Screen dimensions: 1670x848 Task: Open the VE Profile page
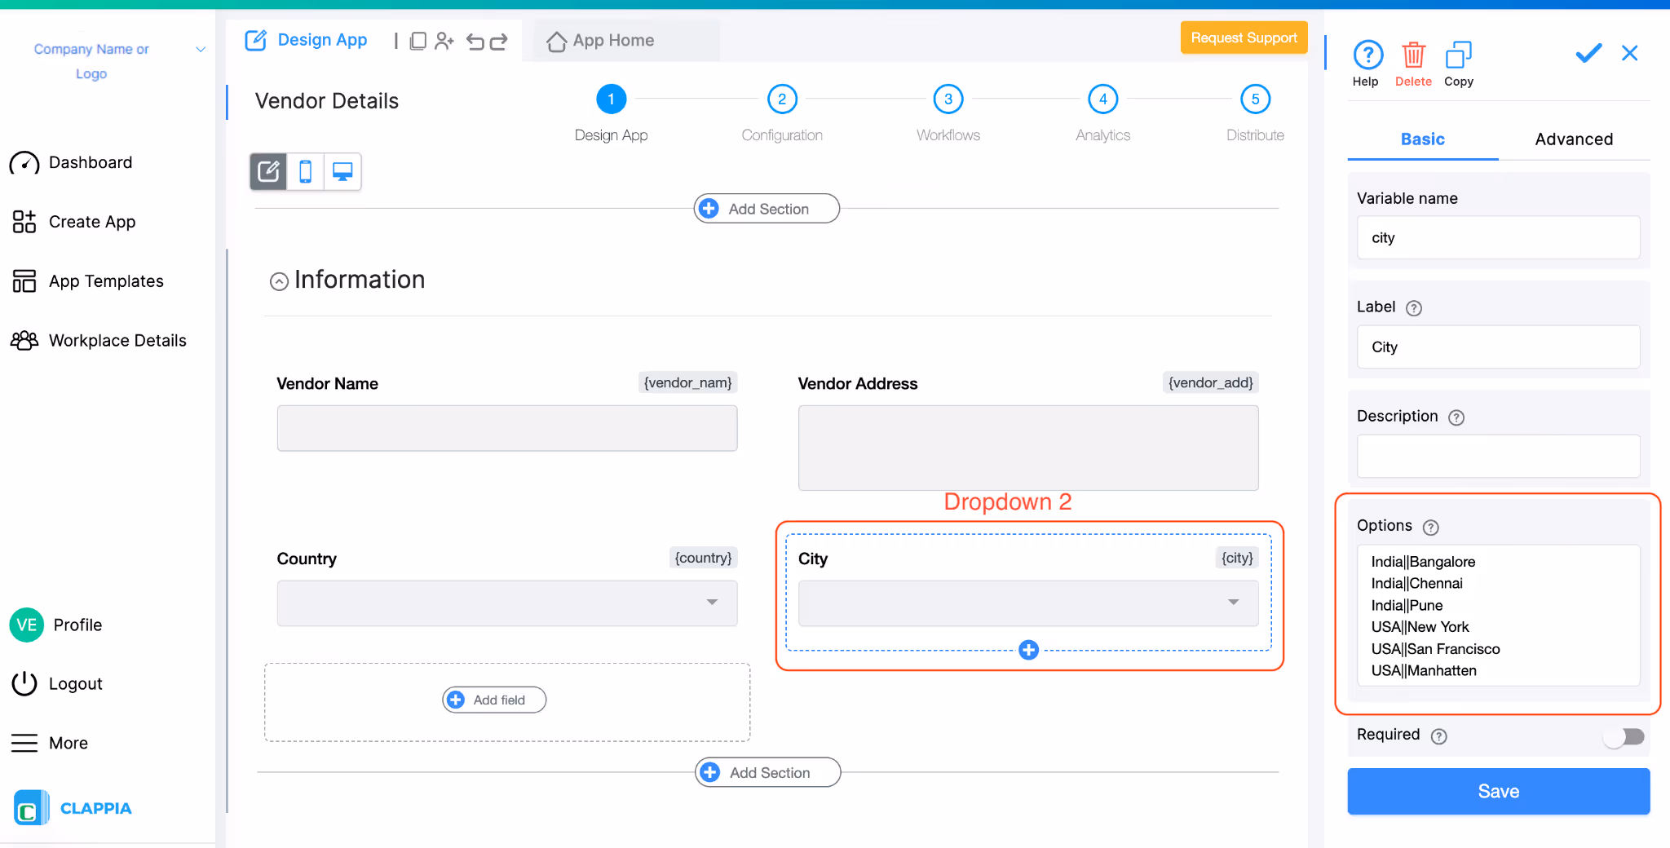pyautogui.click(x=56, y=625)
